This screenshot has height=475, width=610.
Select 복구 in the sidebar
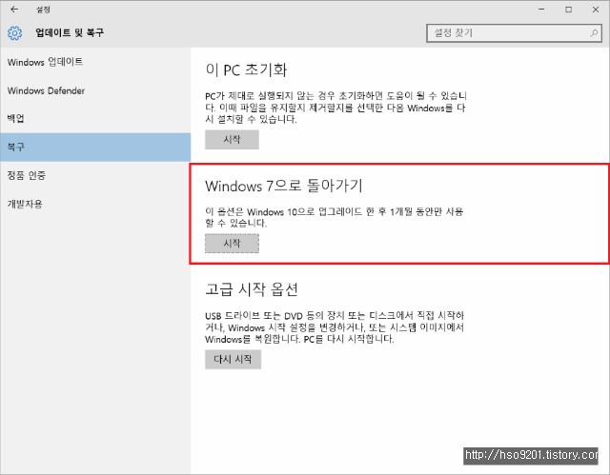click(95, 148)
